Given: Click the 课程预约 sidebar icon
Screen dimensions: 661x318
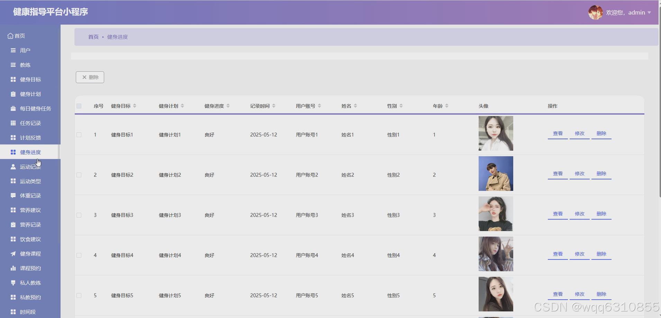Looking at the screenshot, I should pyautogui.click(x=13, y=268).
